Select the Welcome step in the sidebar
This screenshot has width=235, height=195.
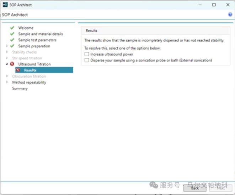(x=26, y=28)
